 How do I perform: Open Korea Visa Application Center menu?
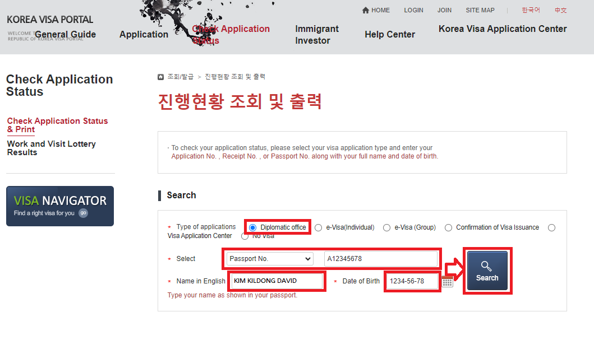coord(503,29)
